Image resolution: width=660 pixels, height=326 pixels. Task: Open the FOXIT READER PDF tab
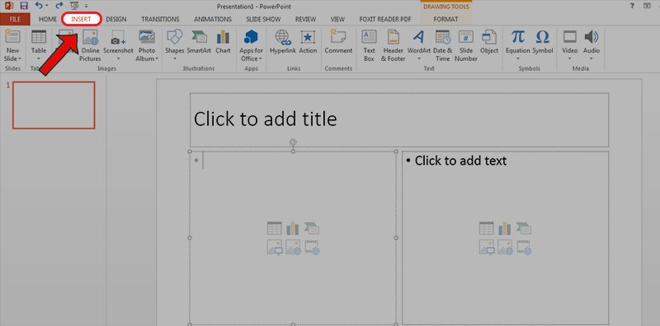384,19
